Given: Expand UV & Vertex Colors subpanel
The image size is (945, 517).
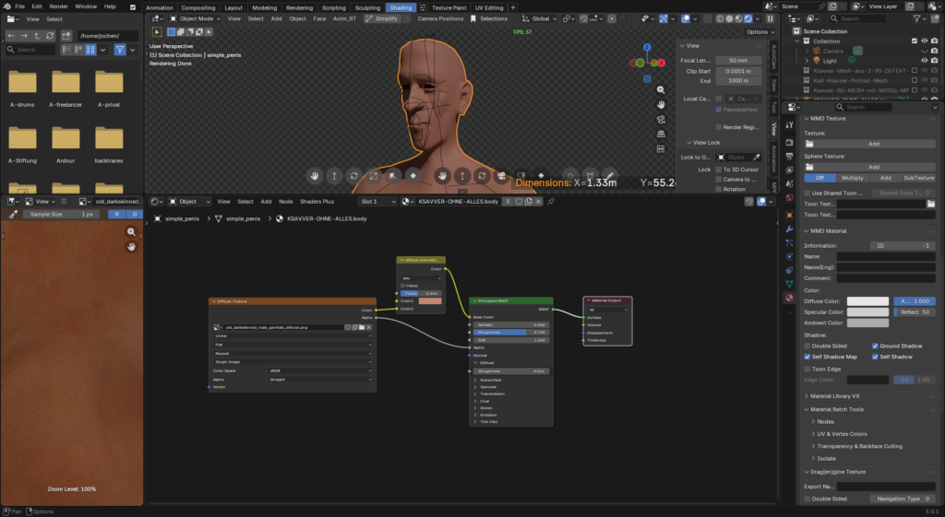Looking at the screenshot, I should pos(813,434).
